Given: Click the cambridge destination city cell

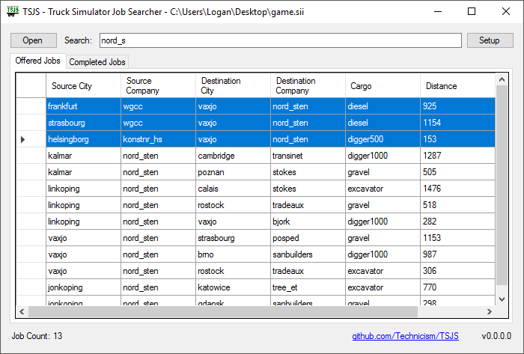Looking at the screenshot, I should (232, 156).
